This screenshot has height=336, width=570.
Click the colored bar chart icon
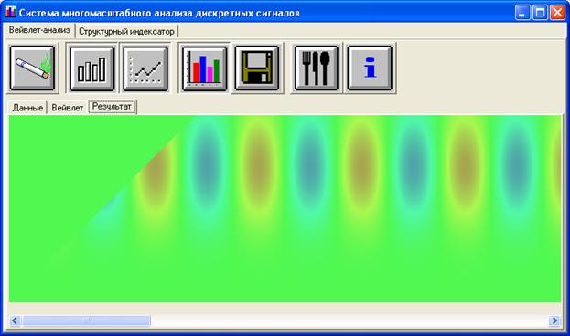point(204,68)
